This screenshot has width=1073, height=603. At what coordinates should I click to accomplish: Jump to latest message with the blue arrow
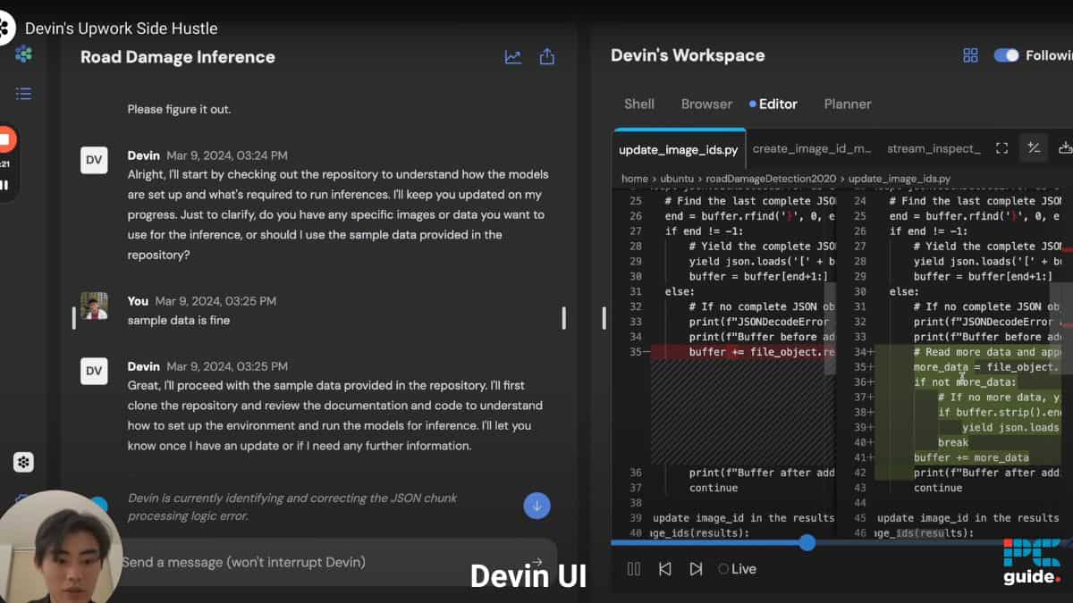point(536,505)
